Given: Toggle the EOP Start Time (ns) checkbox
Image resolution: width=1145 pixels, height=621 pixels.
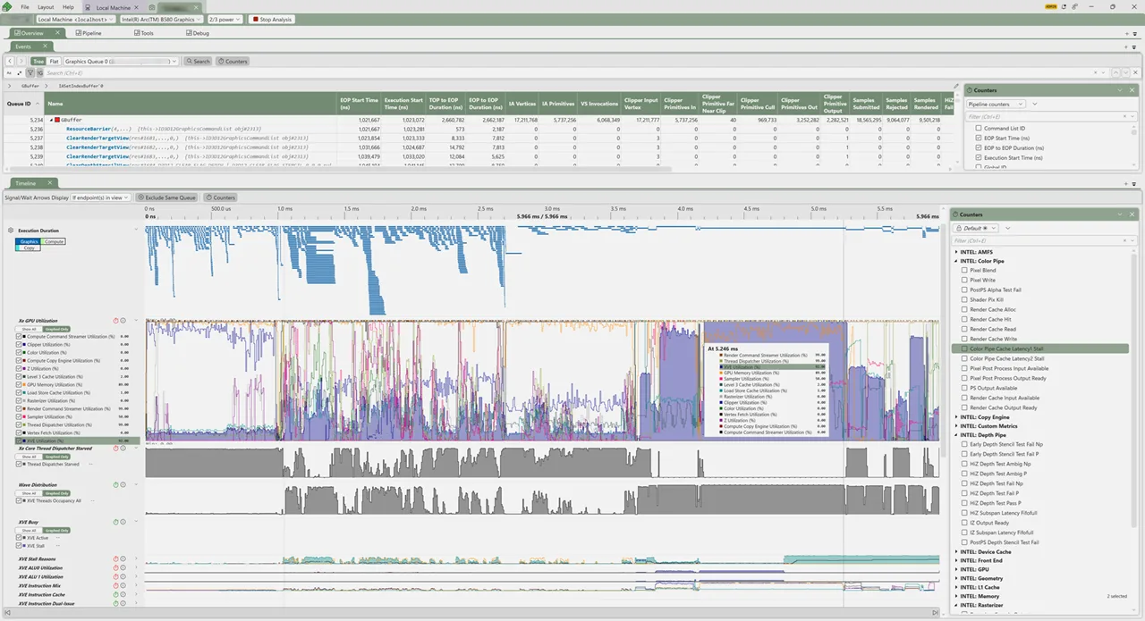Looking at the screenshot, I should [x=979, y=138].
